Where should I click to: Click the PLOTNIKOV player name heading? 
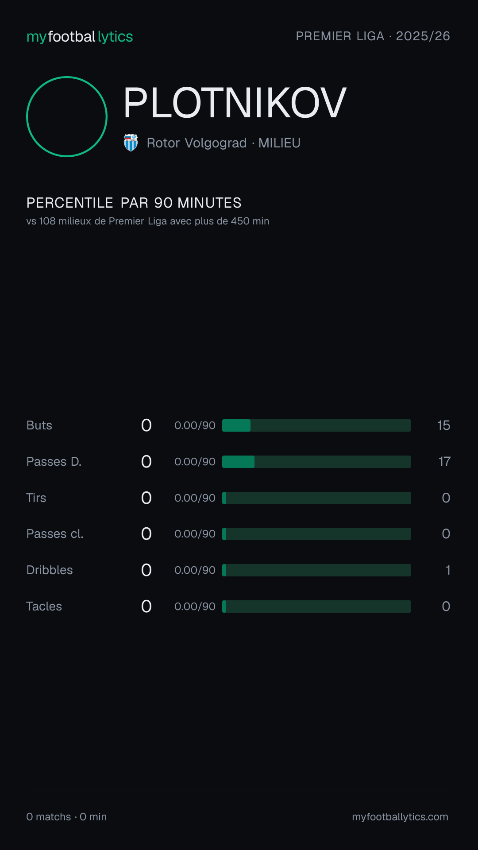235,103
